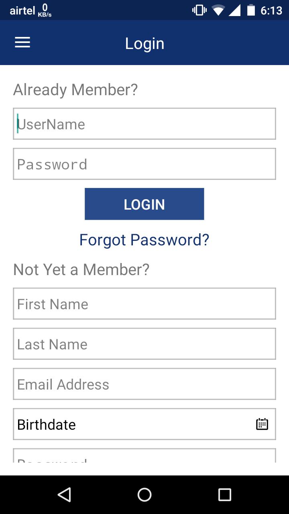Tap the vibrate mode status icon
Viewport: 289px width, 514px height.
tap(199, 10)
